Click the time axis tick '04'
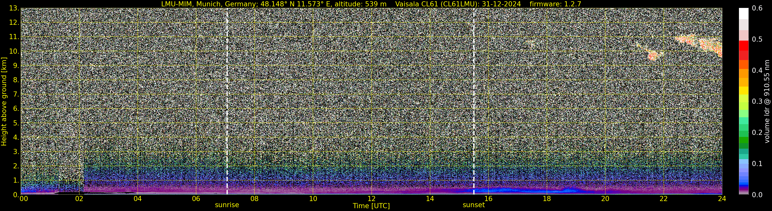Image resolution: width=772 pixels, height=211 pixels. pyautogui.click(x=137, y=199)
